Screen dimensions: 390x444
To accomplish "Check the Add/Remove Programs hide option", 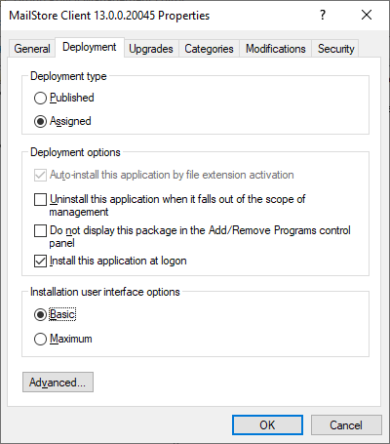I will [x=40, y=231].
